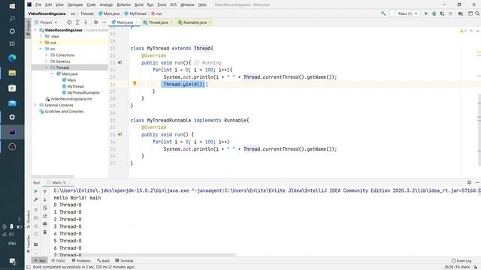Screen dimensions: 481x270
Task: Open the Windows Start menu
Action: point(12,6)
